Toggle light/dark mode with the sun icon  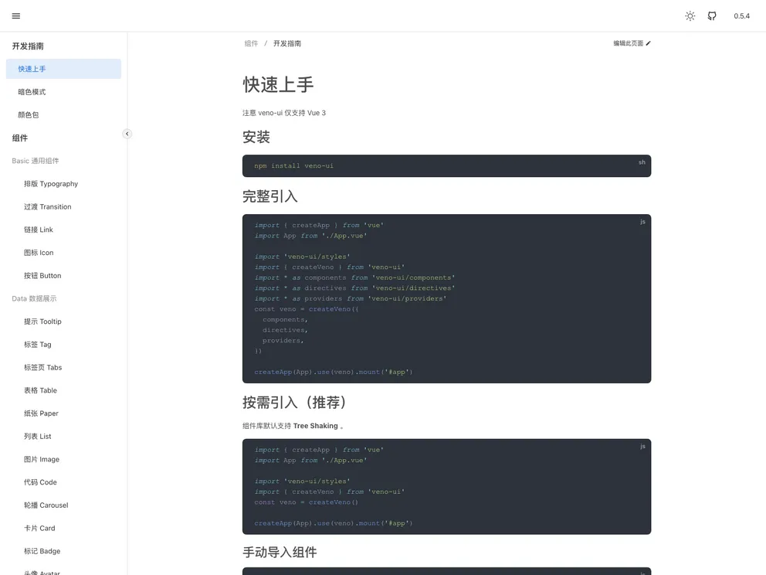[x=690, y=15]
